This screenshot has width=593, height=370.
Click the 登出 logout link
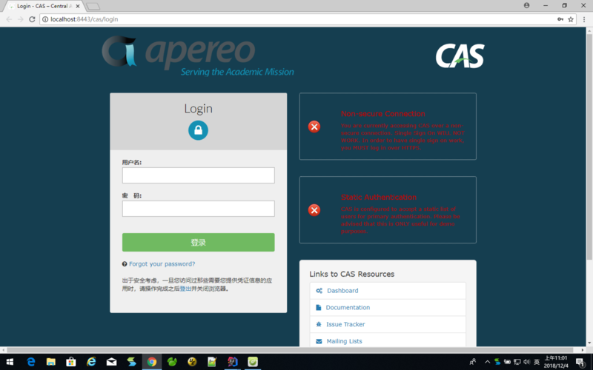pos(185,289)
